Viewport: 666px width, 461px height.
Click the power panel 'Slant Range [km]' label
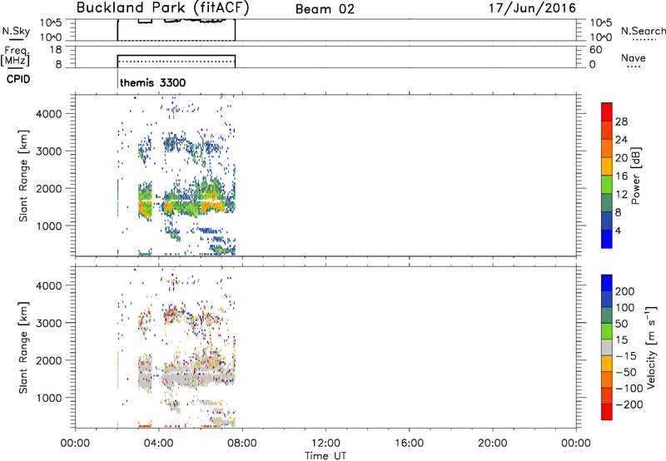click(x=23, y=176)
